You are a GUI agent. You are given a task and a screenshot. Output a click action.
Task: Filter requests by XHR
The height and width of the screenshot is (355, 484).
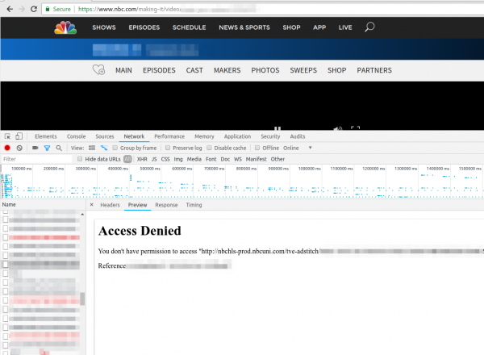tap(142, 159)
